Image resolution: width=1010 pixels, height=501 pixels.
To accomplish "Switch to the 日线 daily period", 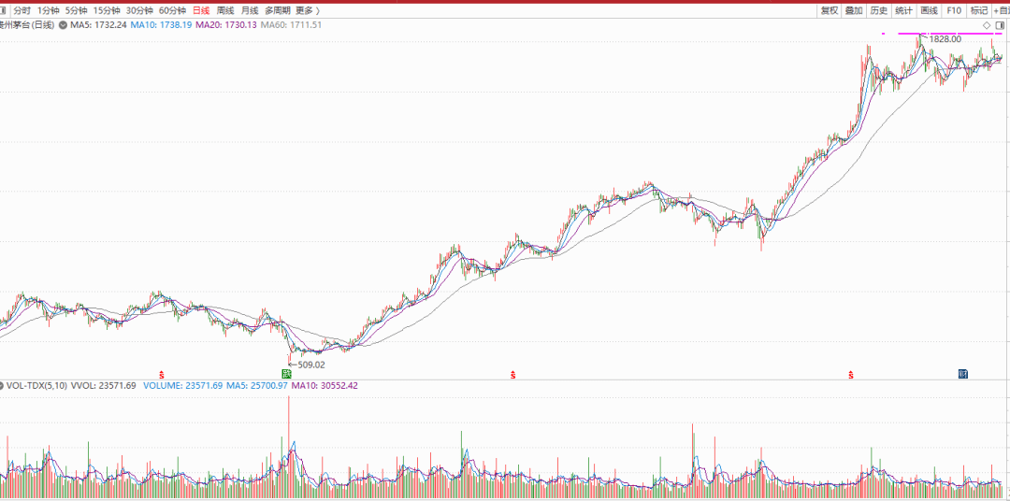I will pyautogui.click(x=201, y=11).
